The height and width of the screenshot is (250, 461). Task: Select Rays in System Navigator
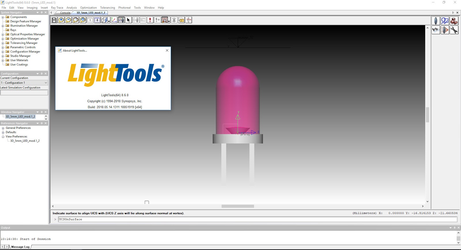pyautogui.click(x=13, y=30)
